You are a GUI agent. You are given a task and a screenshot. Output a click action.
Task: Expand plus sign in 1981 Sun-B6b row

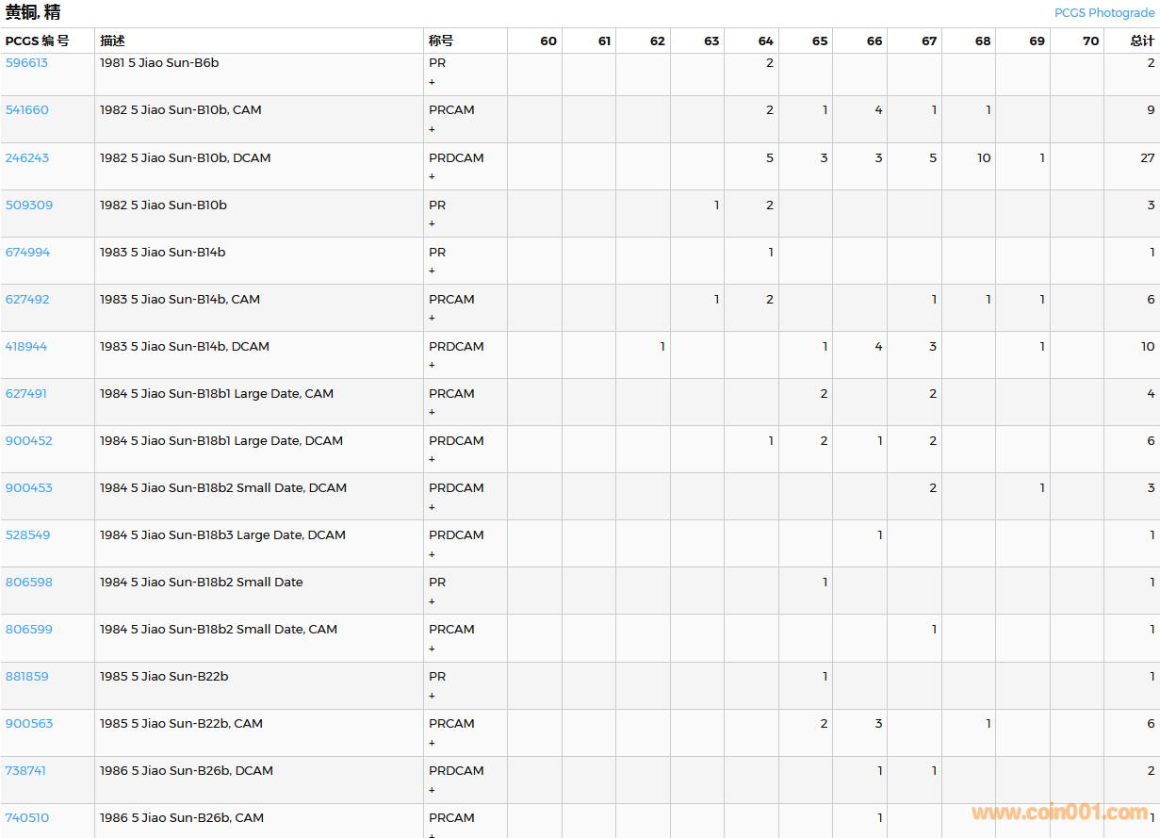coord(433,83)
